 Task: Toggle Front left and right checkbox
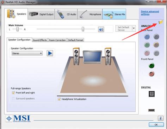(x=13, y=93)
